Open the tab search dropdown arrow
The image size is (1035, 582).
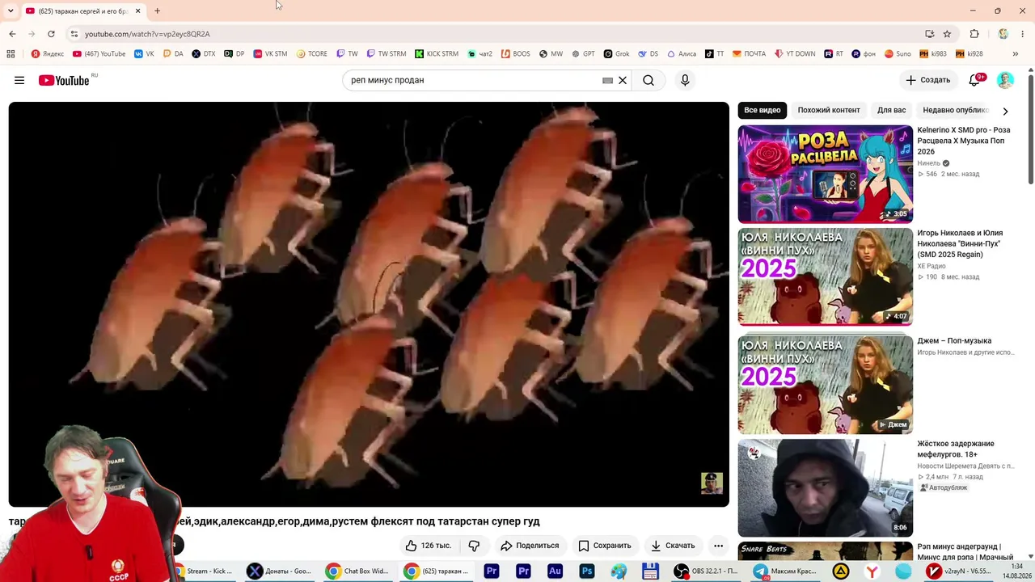11,11
